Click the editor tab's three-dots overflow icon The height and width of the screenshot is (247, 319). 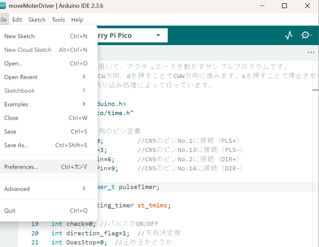[x=311, y=52]
